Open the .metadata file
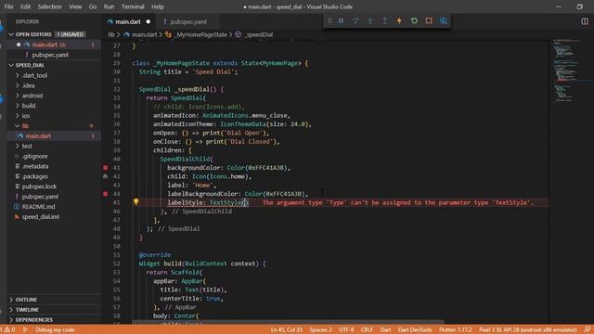The height and width of the screenshot is (334, 594). [x=54, y=166]
